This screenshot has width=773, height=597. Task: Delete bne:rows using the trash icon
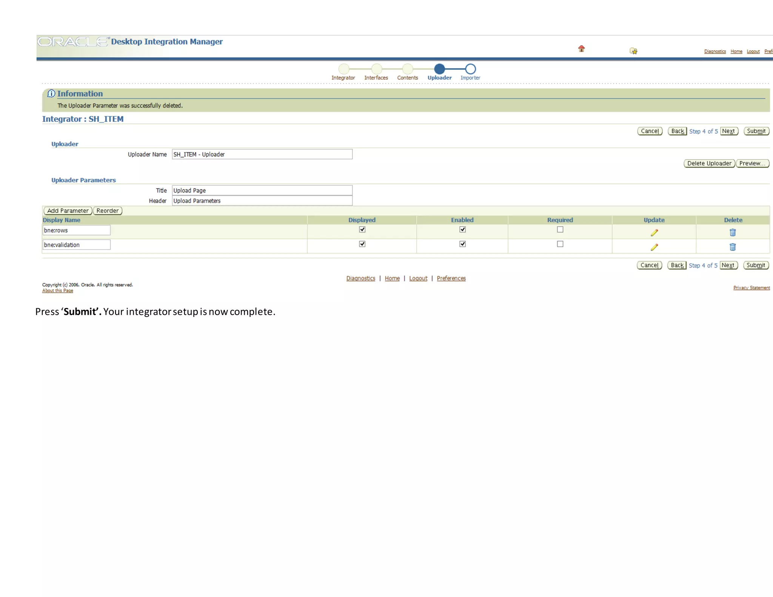[733, 232]
